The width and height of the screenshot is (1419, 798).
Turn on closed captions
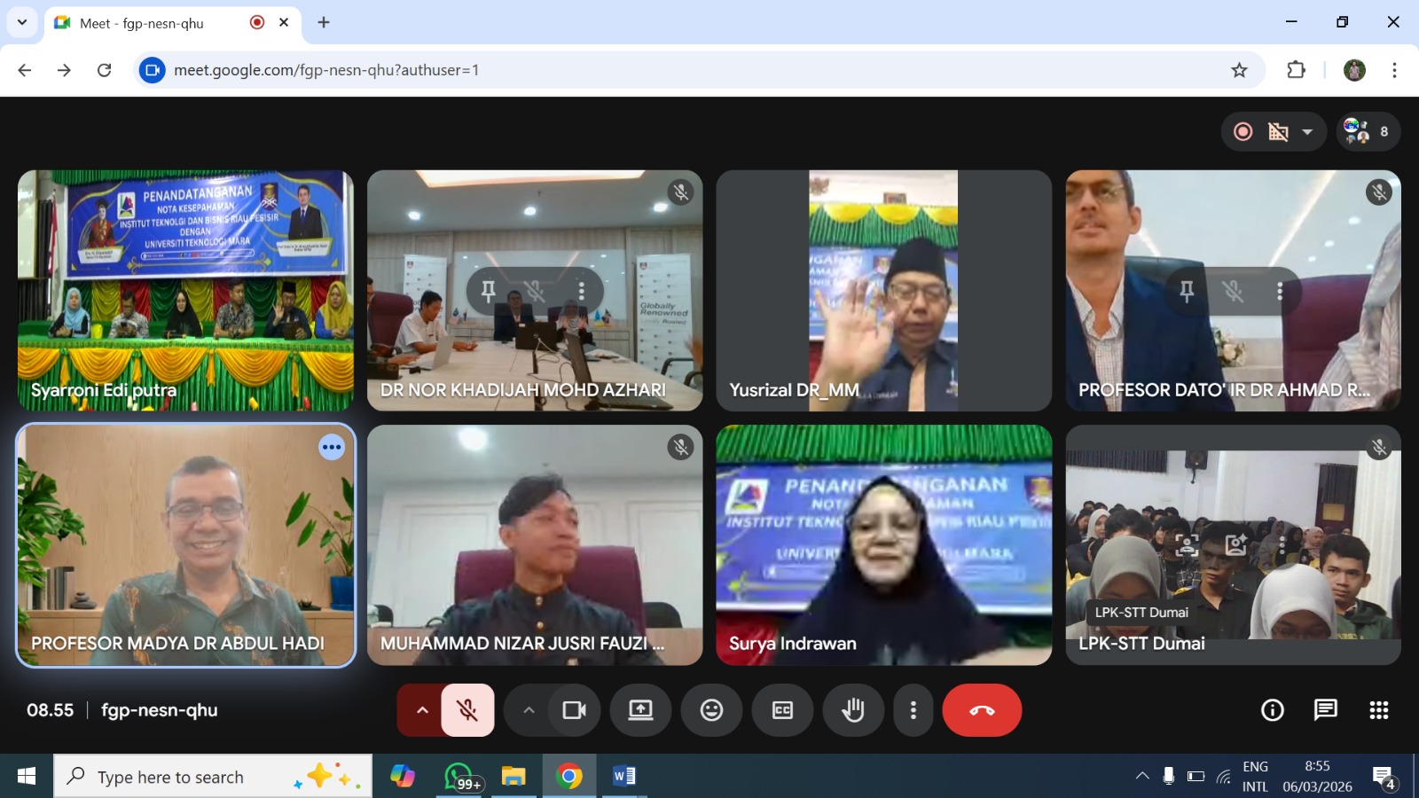click(x=782, y=710)
